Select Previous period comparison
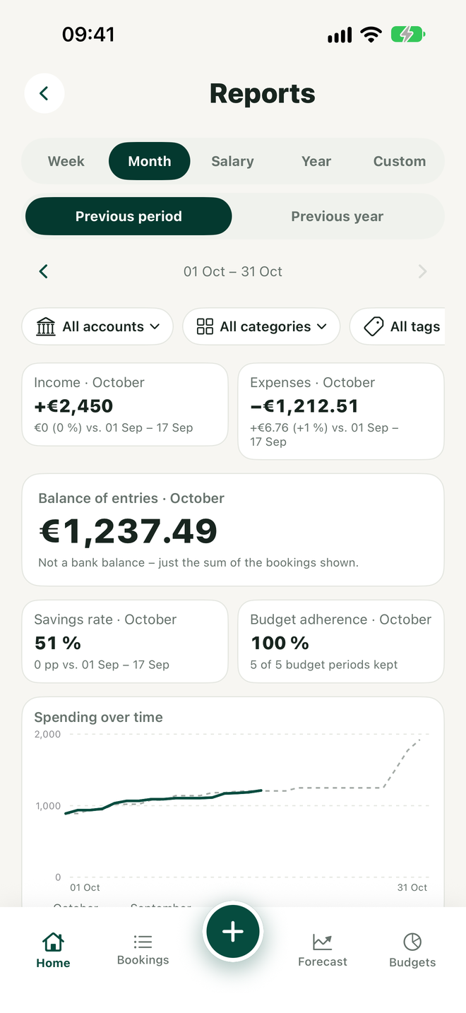The image size is (466, 1013). click(x=129, y=216)
